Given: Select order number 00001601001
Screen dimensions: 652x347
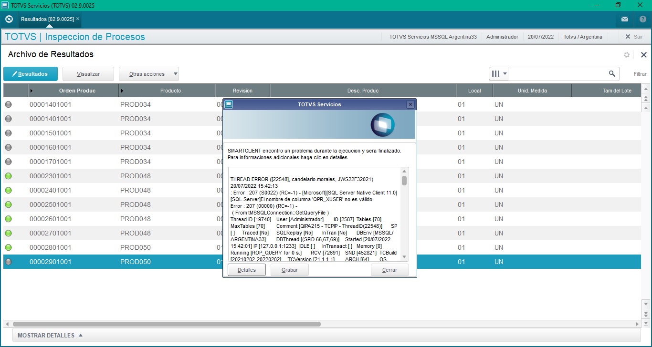Looking at the screenshot, I should (51, 147).
